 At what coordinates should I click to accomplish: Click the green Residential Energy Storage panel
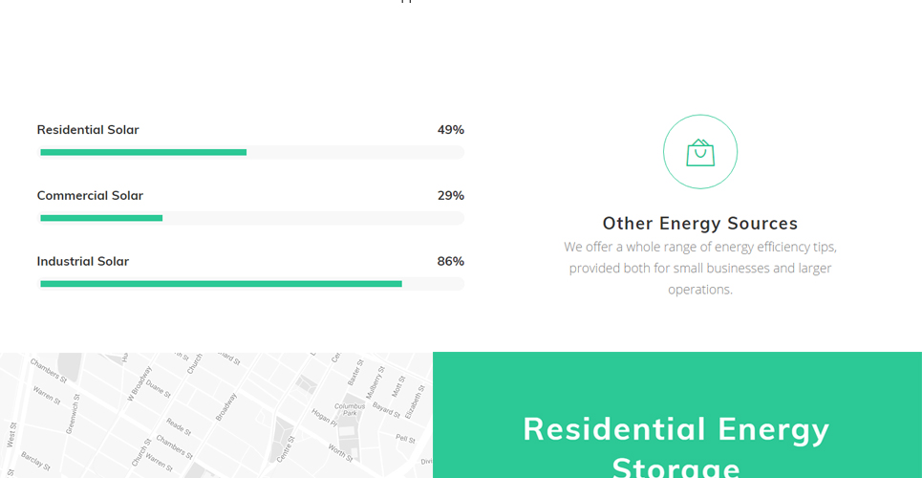coord(676,415)
